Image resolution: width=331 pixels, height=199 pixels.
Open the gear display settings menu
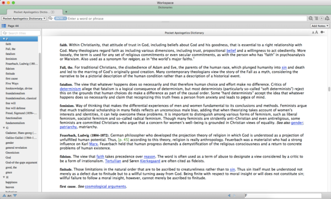click(322, 33)
